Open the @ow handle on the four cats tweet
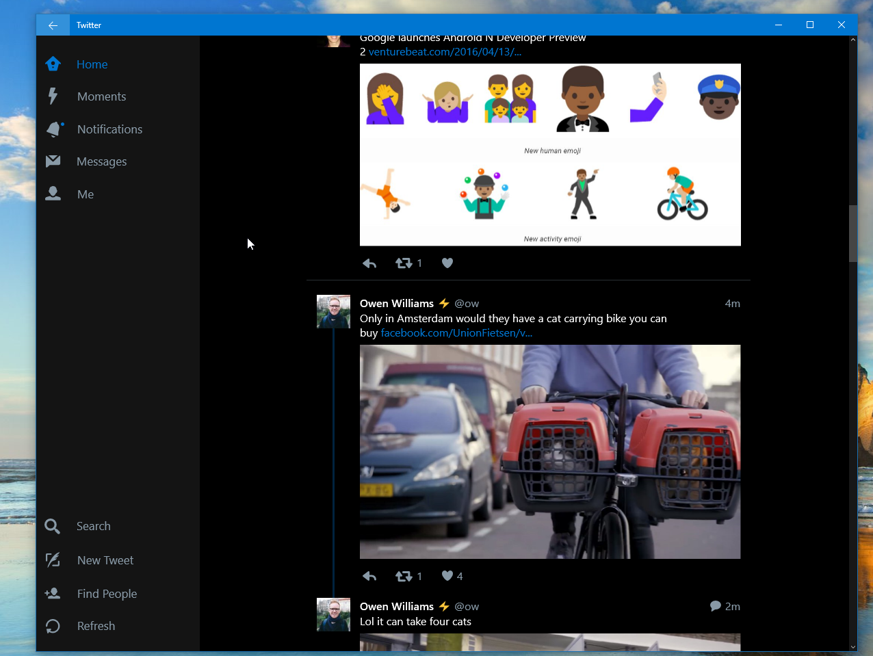 (x=467, y=606)
